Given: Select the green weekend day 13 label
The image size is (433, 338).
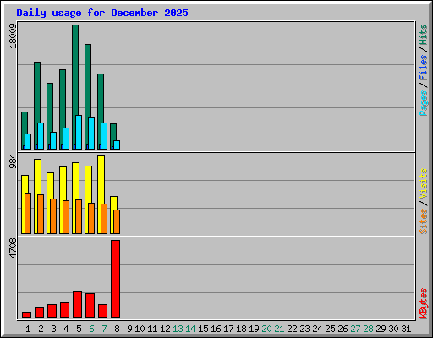Looking at the screenshot, I should click(x=178, y=329).
